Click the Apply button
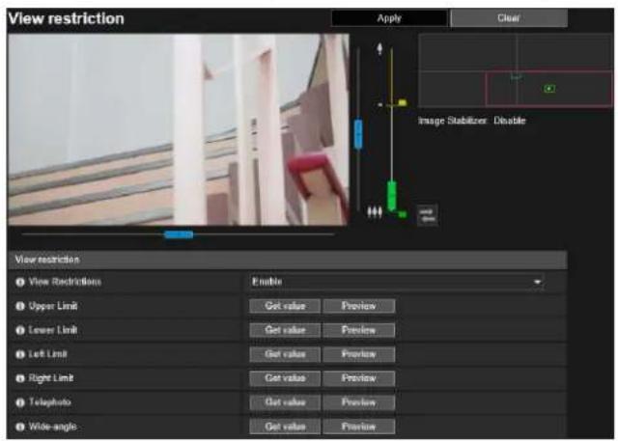Viewport: 618px width, 441px height. coord(389,18)
